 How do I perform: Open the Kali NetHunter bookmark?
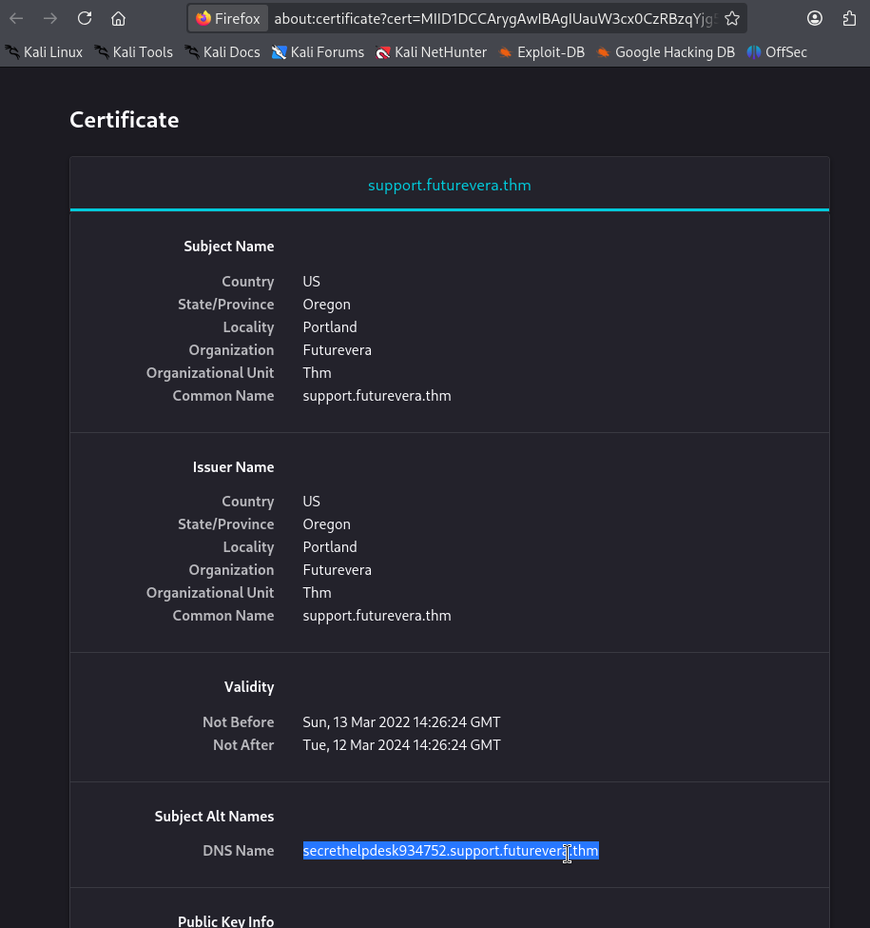pyautogui.click(x=432, y=52)
